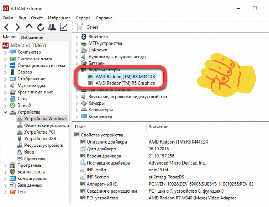Expand the Bluetooth device category
Screen dimensions: 269x207
tap(77, 37)
